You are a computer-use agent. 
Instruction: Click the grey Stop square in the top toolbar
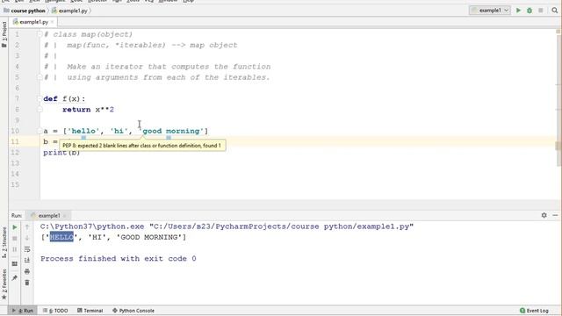(541, 11)
